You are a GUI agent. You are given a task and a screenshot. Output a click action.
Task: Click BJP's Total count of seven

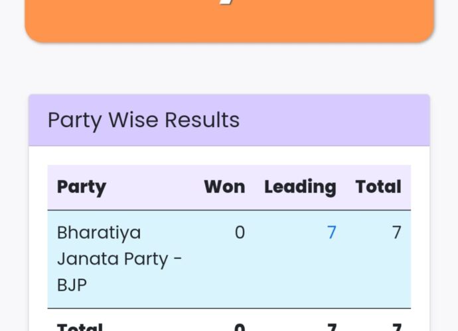coord(396,232)
